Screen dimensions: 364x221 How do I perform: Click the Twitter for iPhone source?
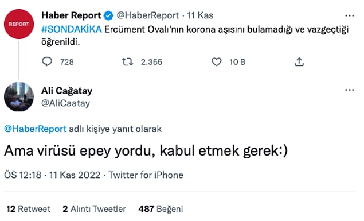click(146, 175)
